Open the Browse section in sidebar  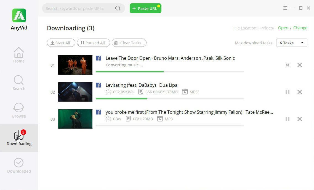(x=19, y=110)
